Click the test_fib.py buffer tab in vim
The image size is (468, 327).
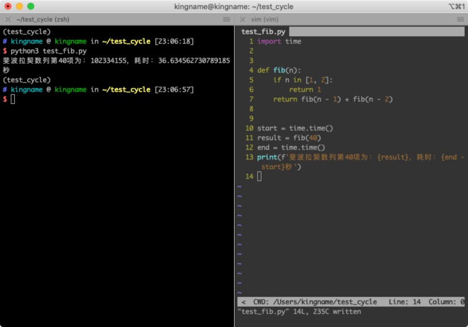click(263, 32)
